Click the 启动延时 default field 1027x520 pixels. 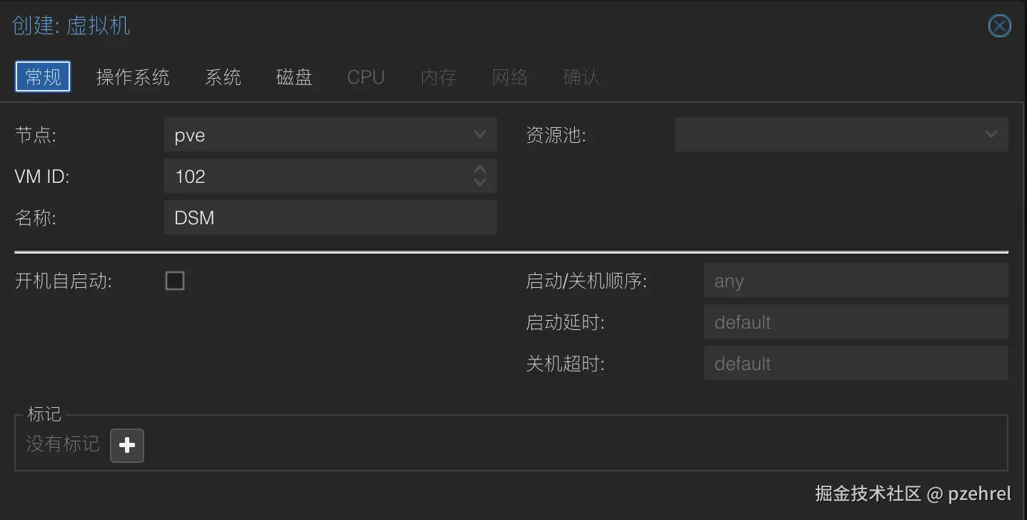coord(855,322)
